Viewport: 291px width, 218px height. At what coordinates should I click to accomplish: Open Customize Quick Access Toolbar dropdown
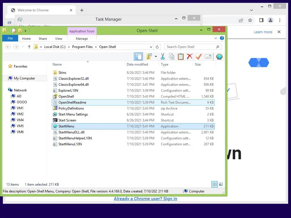(25, 31)
